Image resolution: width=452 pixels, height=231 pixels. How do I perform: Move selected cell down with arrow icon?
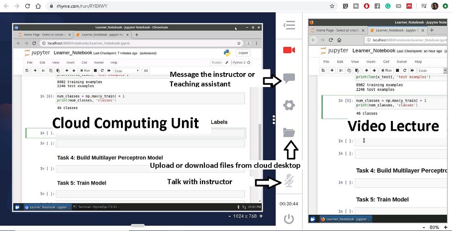tap(74, 70)
